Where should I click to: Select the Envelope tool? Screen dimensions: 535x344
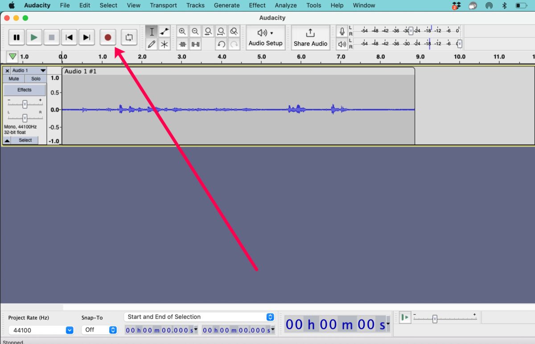coord(165,31)
